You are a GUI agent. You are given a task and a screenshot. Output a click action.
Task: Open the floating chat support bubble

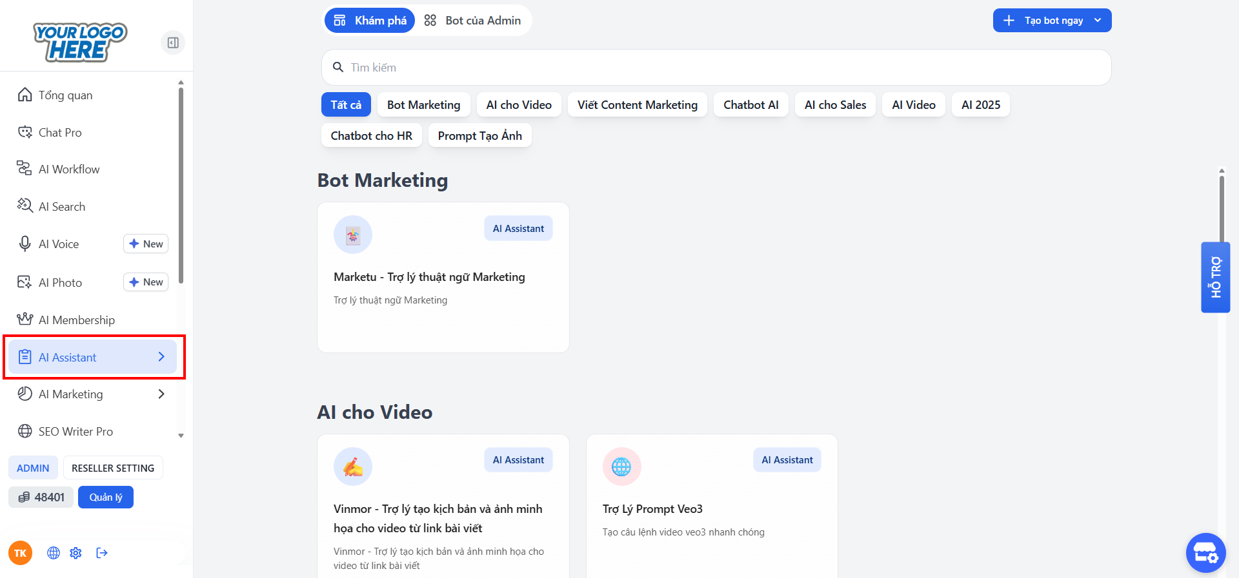[x=1205, y=552]
